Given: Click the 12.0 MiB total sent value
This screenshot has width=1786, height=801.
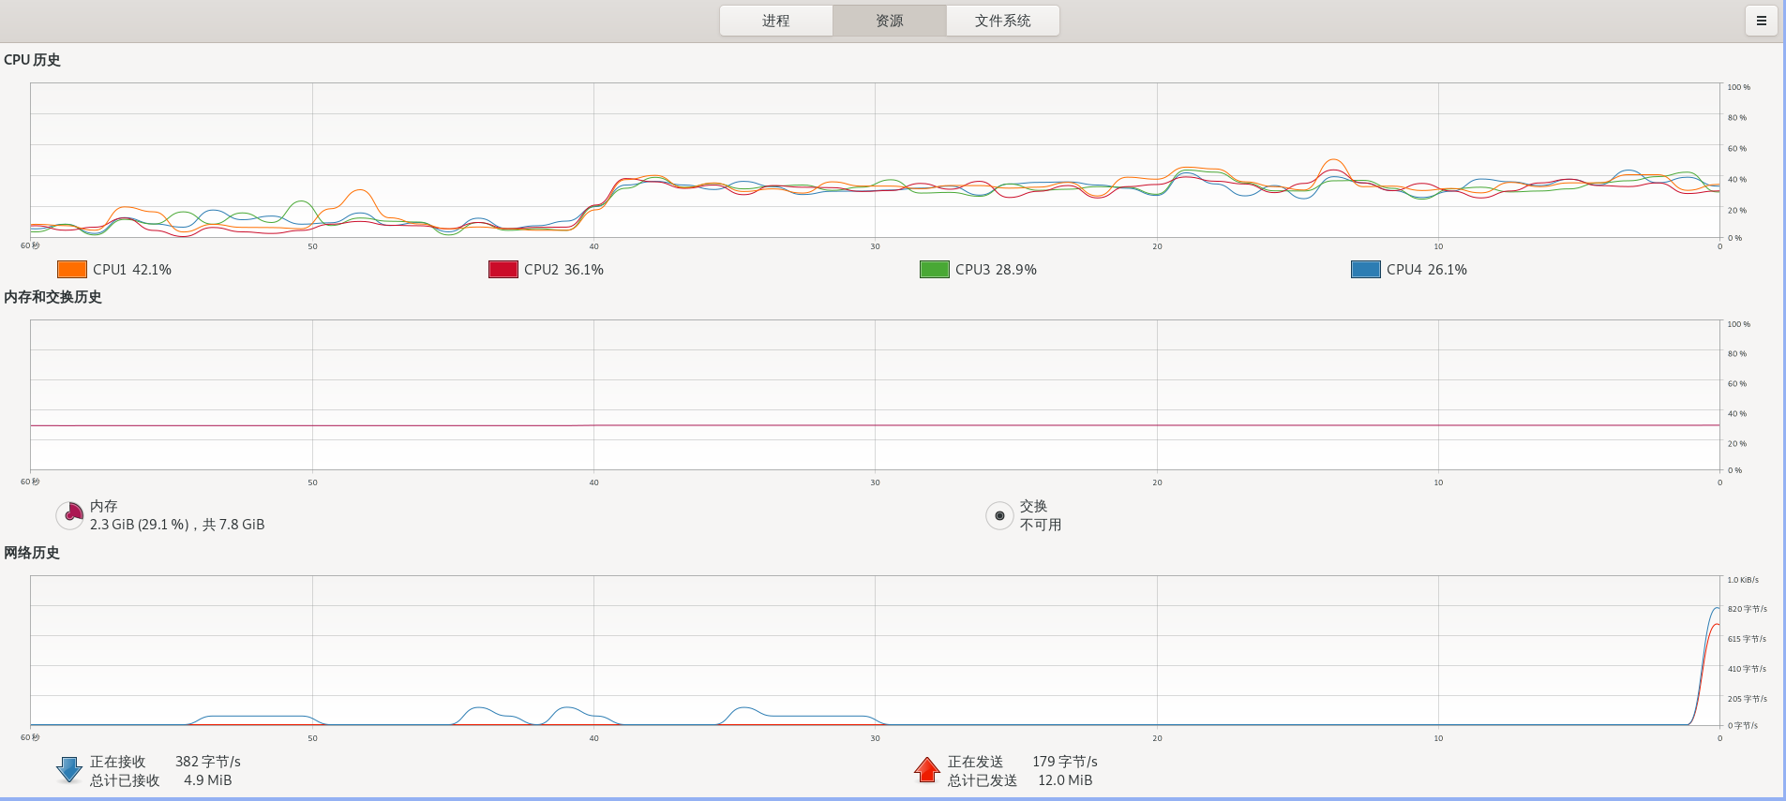Looking at the screenshot, I should (x=1065, y=780).
